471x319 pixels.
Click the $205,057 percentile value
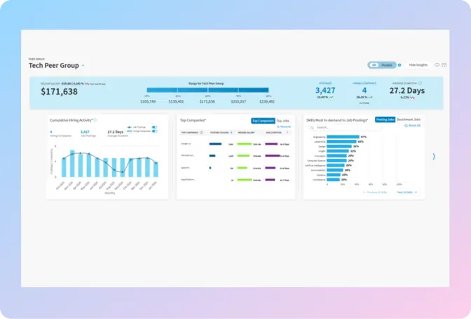click(x=238, y=101)
